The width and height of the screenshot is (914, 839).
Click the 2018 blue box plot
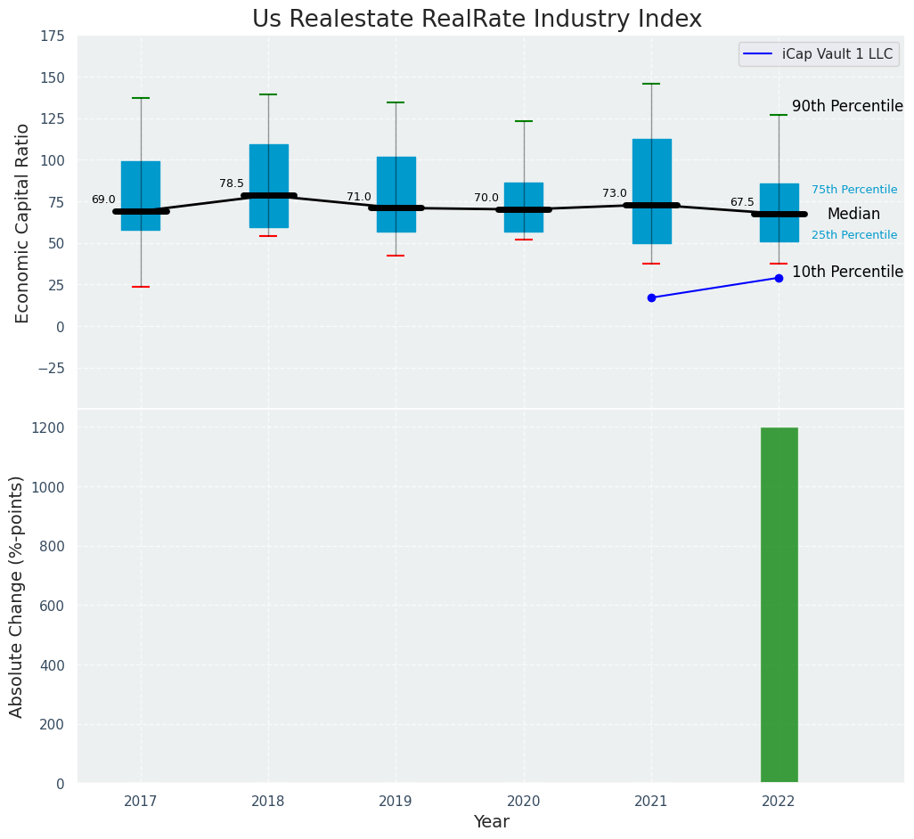268,169
